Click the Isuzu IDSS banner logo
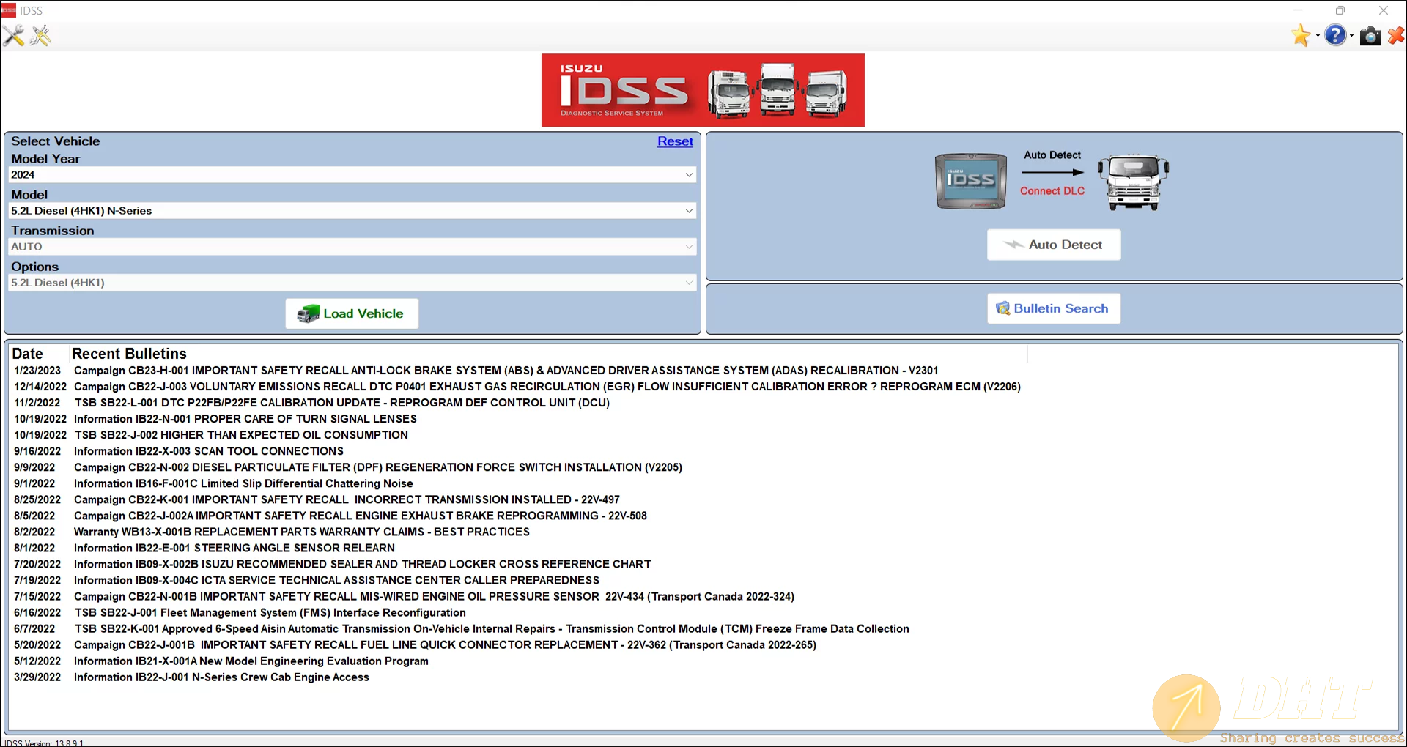 tap(702, 90)
